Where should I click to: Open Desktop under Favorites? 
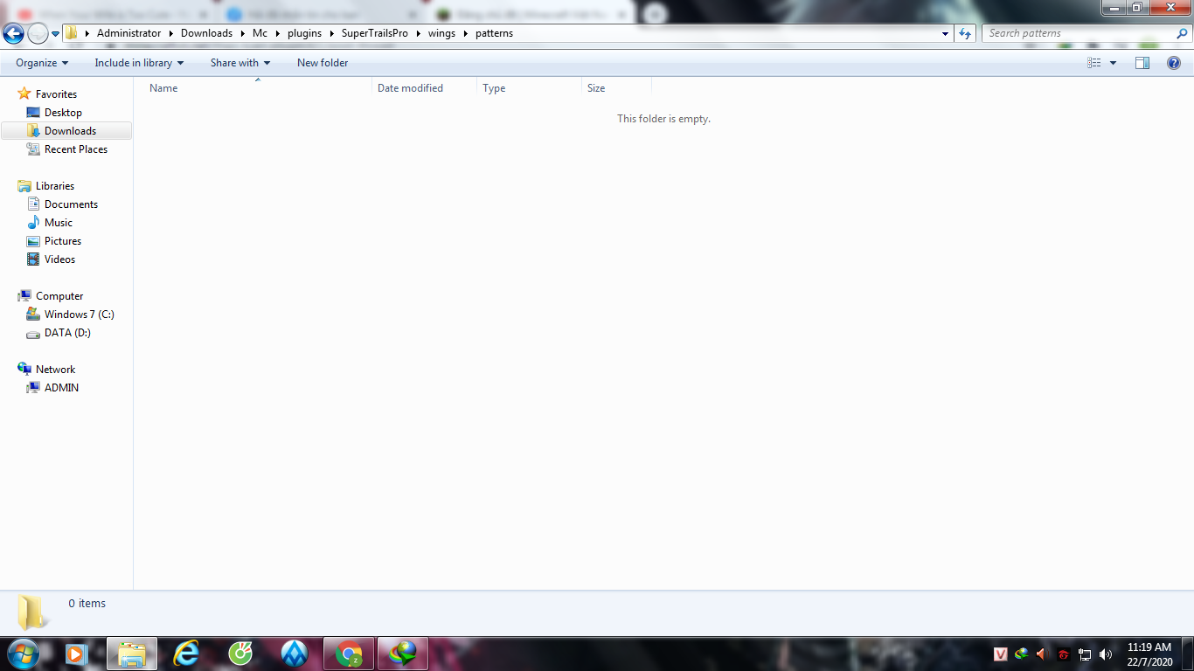(63, 113)
